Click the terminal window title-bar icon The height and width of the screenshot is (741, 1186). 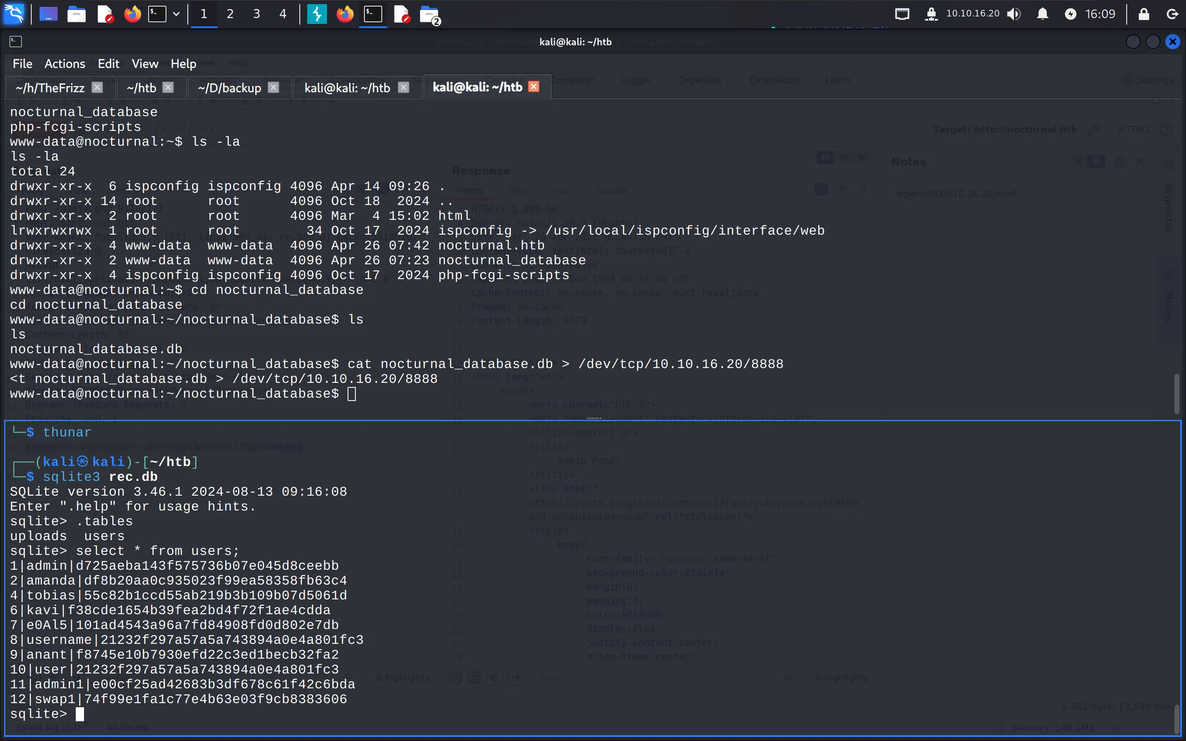coord(16,42)
